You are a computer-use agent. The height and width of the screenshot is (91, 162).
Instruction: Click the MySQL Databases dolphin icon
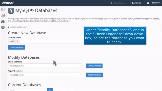pos(11,11)
